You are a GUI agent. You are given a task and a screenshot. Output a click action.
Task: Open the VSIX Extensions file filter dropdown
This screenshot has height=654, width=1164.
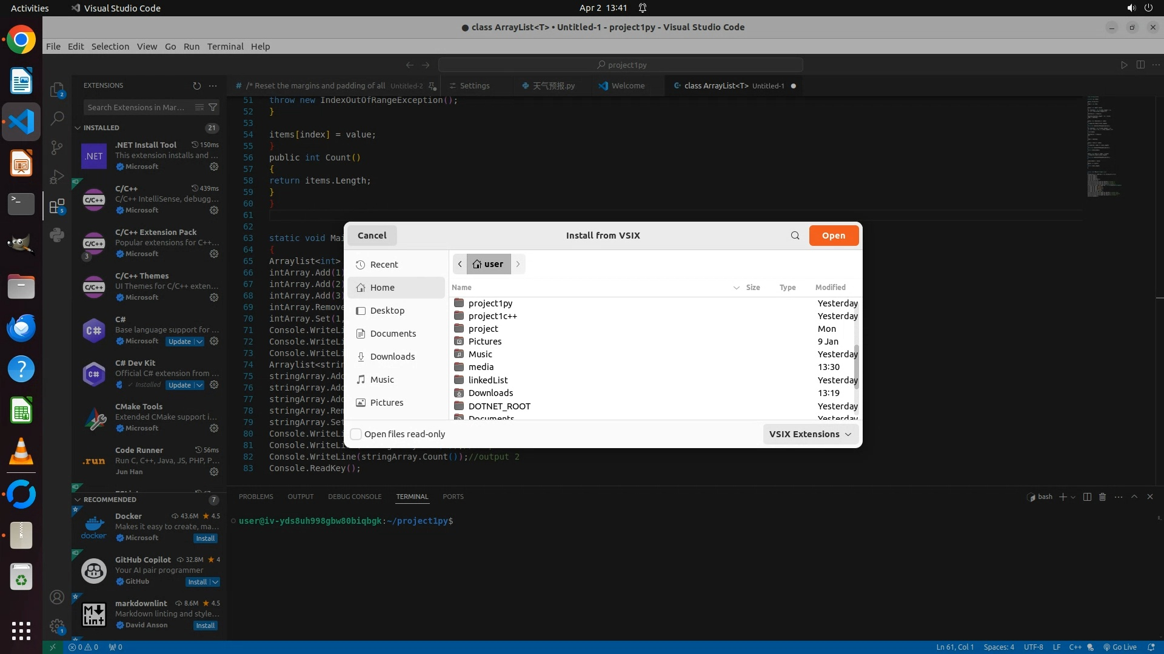pos(810,434)
